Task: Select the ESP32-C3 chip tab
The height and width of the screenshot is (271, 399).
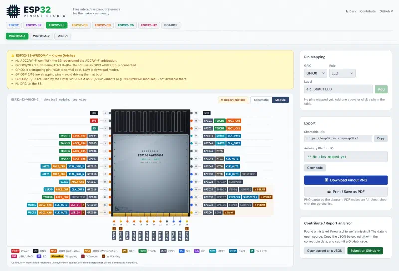Action: pyautogui.click(x=80, y=25)
